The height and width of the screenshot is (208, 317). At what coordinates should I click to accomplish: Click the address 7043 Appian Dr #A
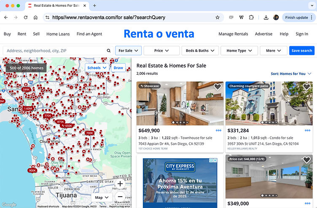171,144
